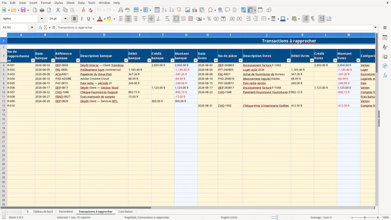Open the sidebar Styles panel
Screen dimensions: 391x220
coord(385,47)
